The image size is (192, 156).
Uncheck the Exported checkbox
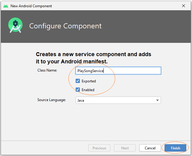pos(78,81)
